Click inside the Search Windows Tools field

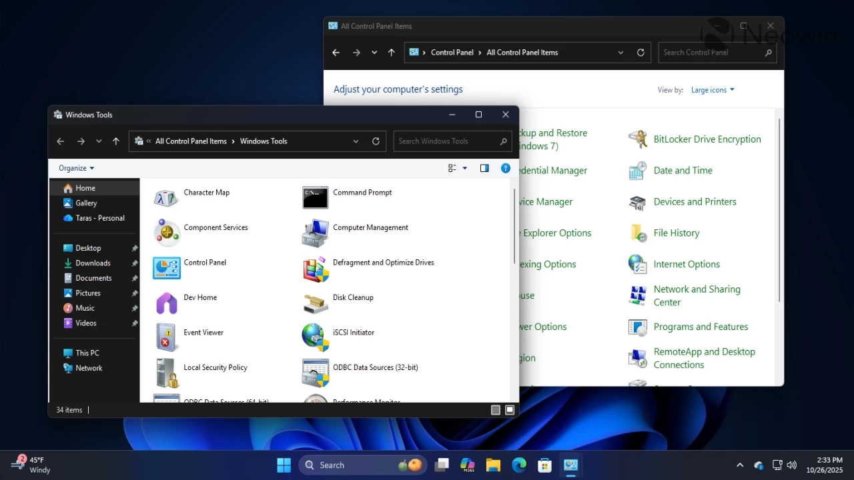click(446, 141)
